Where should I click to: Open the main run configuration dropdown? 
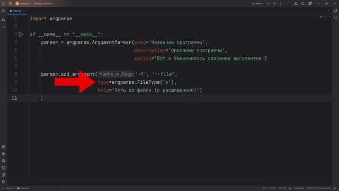258,4
